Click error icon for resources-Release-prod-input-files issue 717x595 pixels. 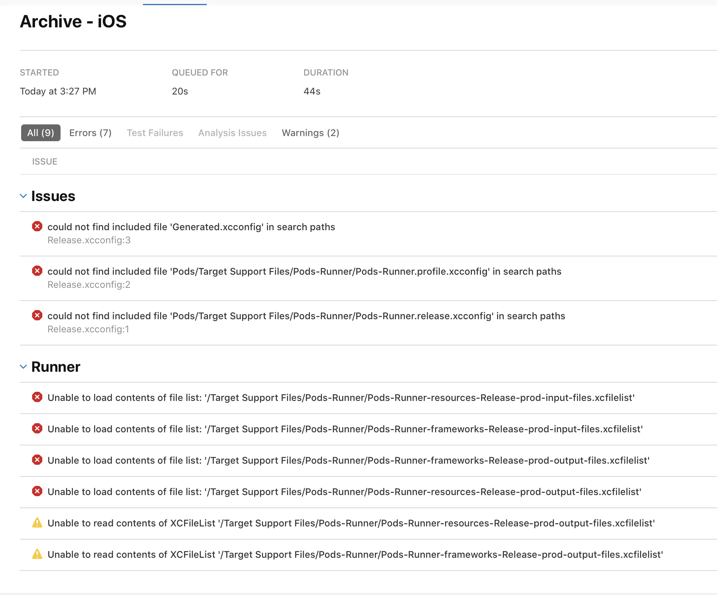(37, 397)
